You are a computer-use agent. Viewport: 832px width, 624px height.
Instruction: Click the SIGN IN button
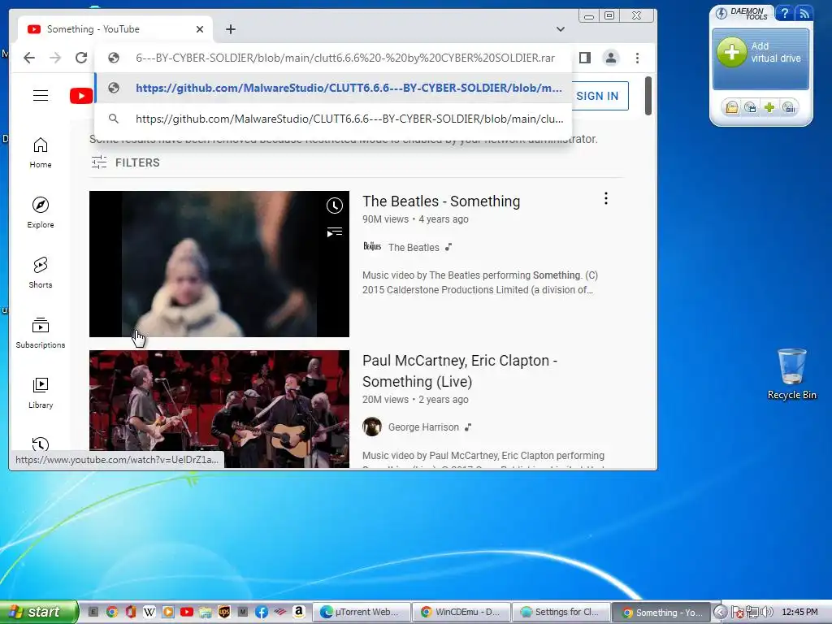[x=597, y=96]
